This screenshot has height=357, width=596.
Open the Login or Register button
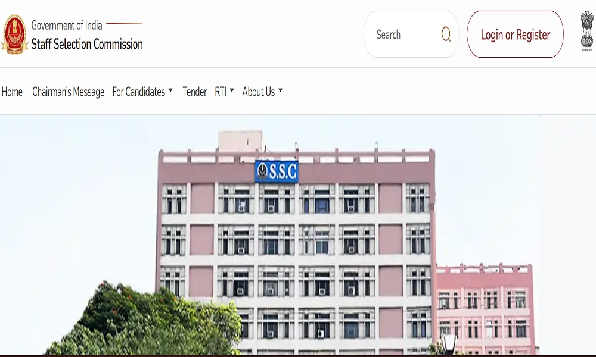click(x=515, y=35)
